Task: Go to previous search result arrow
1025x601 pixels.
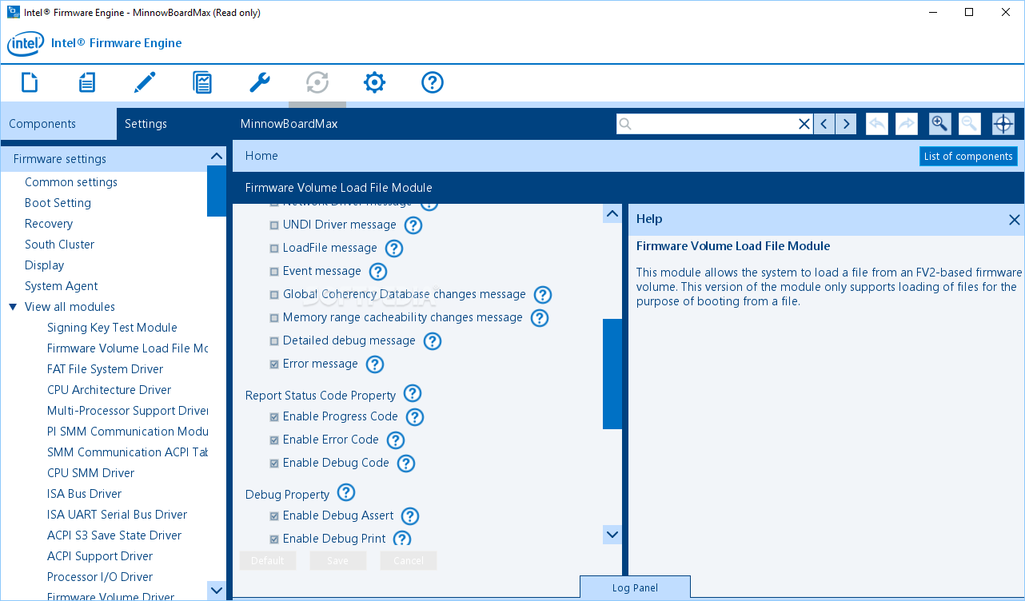Action: [824, 124]
